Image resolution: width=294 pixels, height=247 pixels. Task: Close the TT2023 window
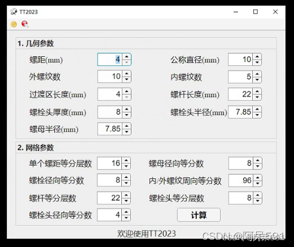[x=275, y=12]
